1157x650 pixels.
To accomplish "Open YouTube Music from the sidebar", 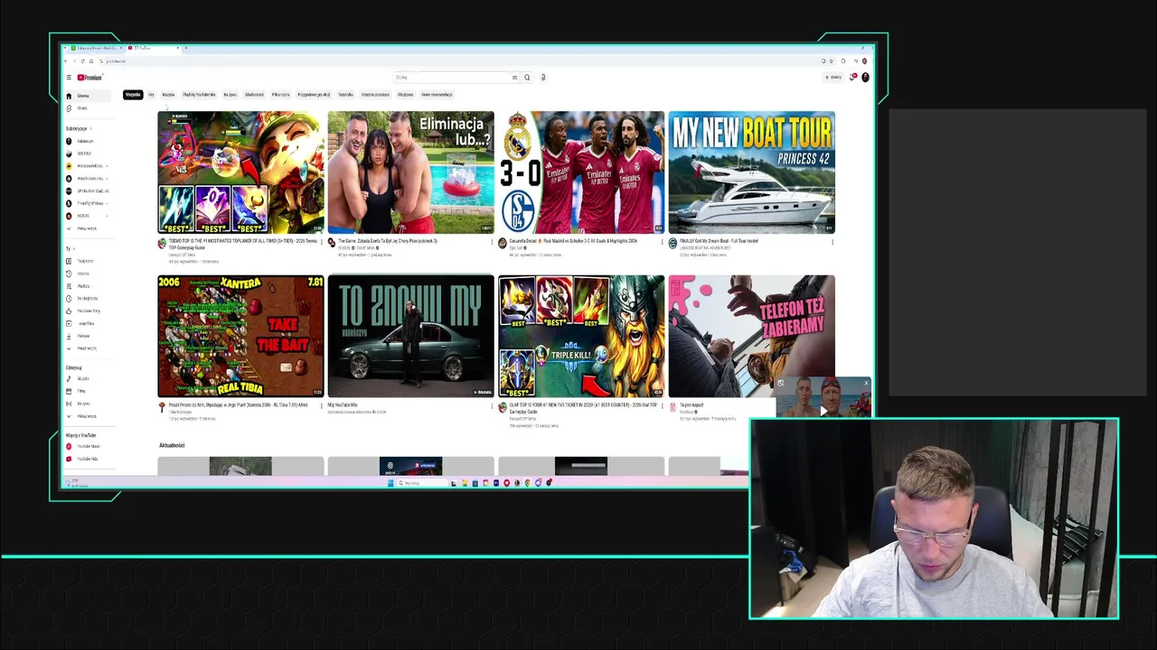I will pyautogui.click(x=87, y=447).
